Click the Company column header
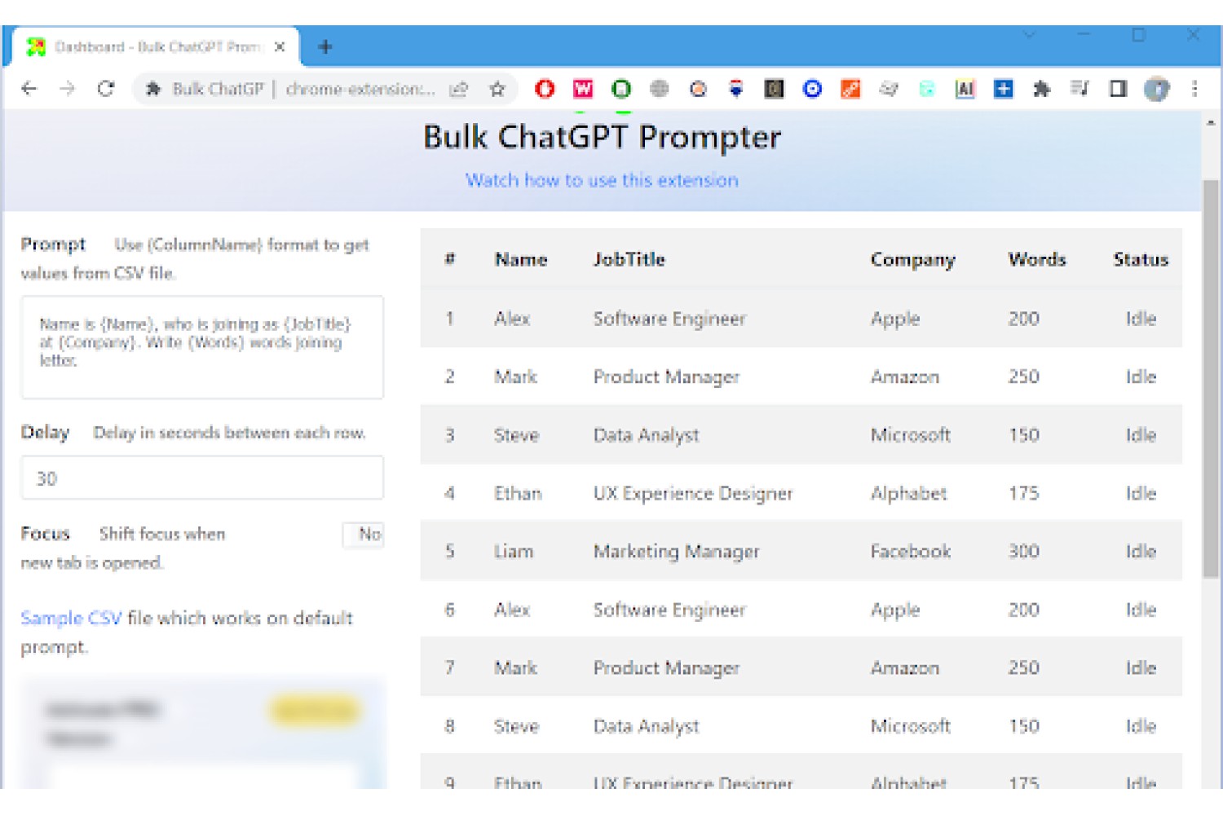 coord(912,260)
